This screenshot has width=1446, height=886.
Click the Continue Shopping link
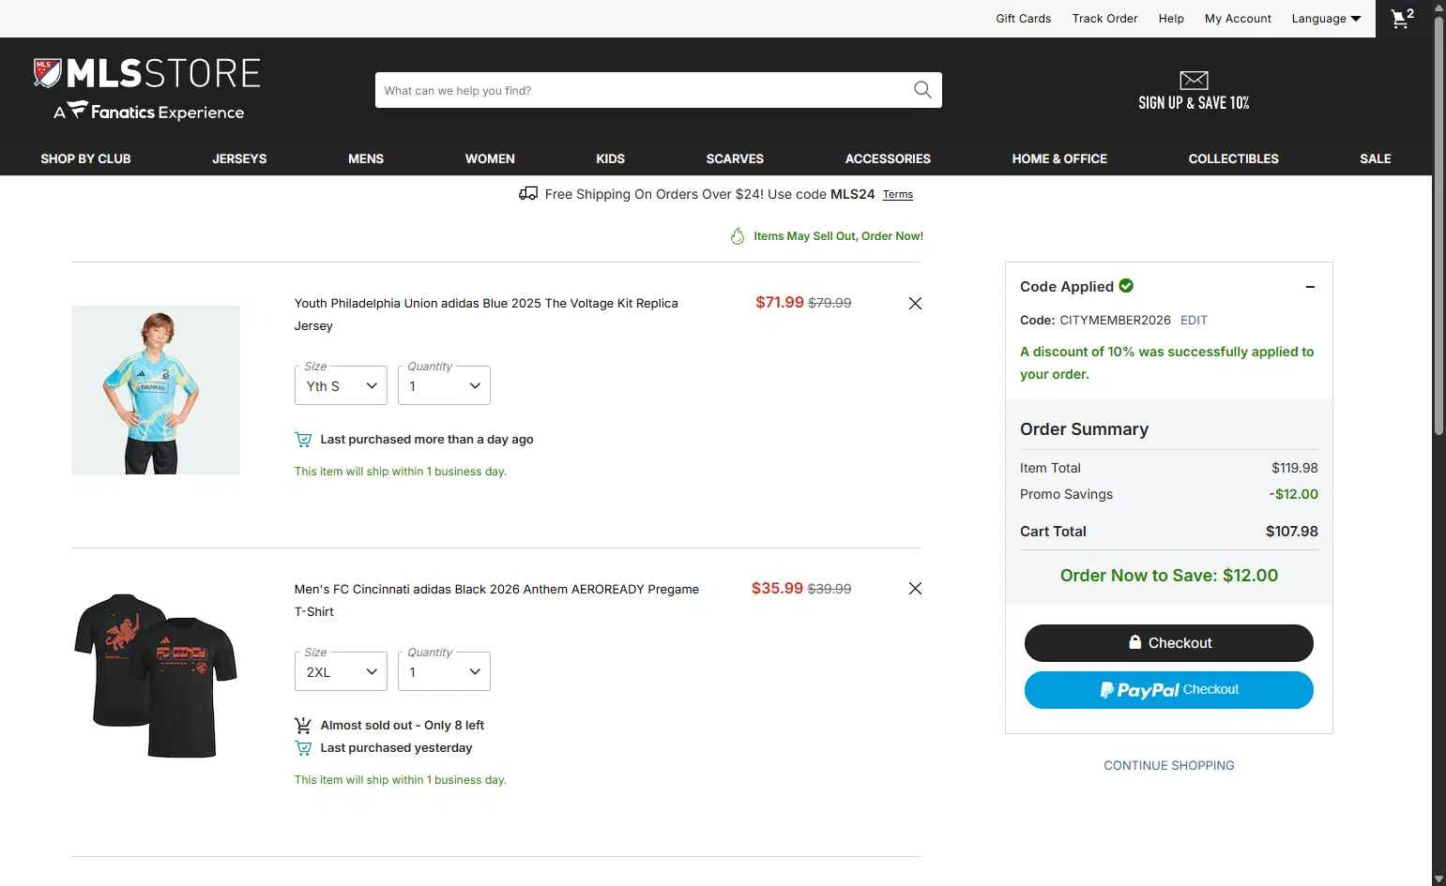pos(1168,766)
